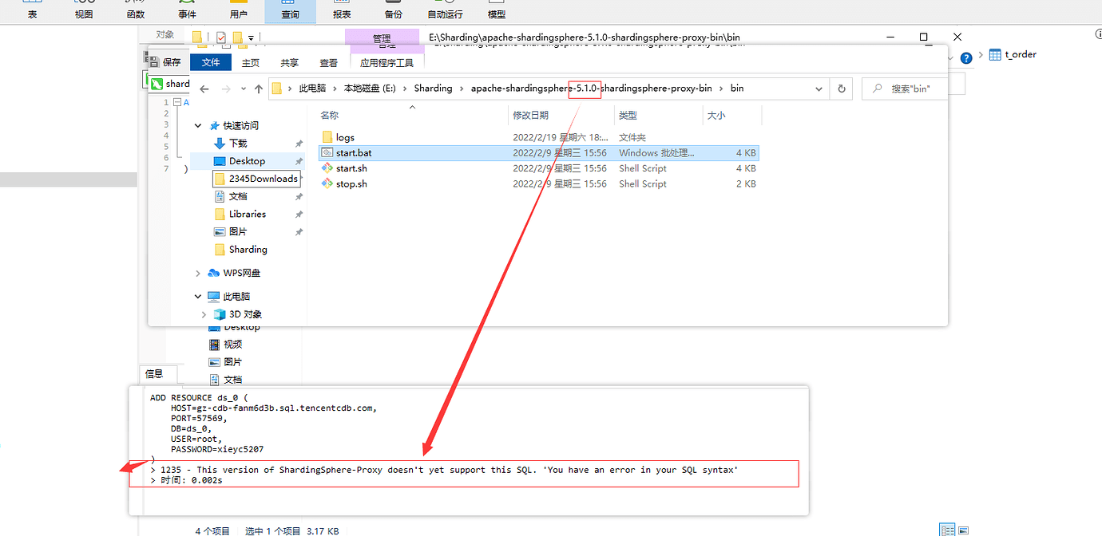
Task: Click the quick access toolbar dropdown arrow
Action: tap(251, 37)
